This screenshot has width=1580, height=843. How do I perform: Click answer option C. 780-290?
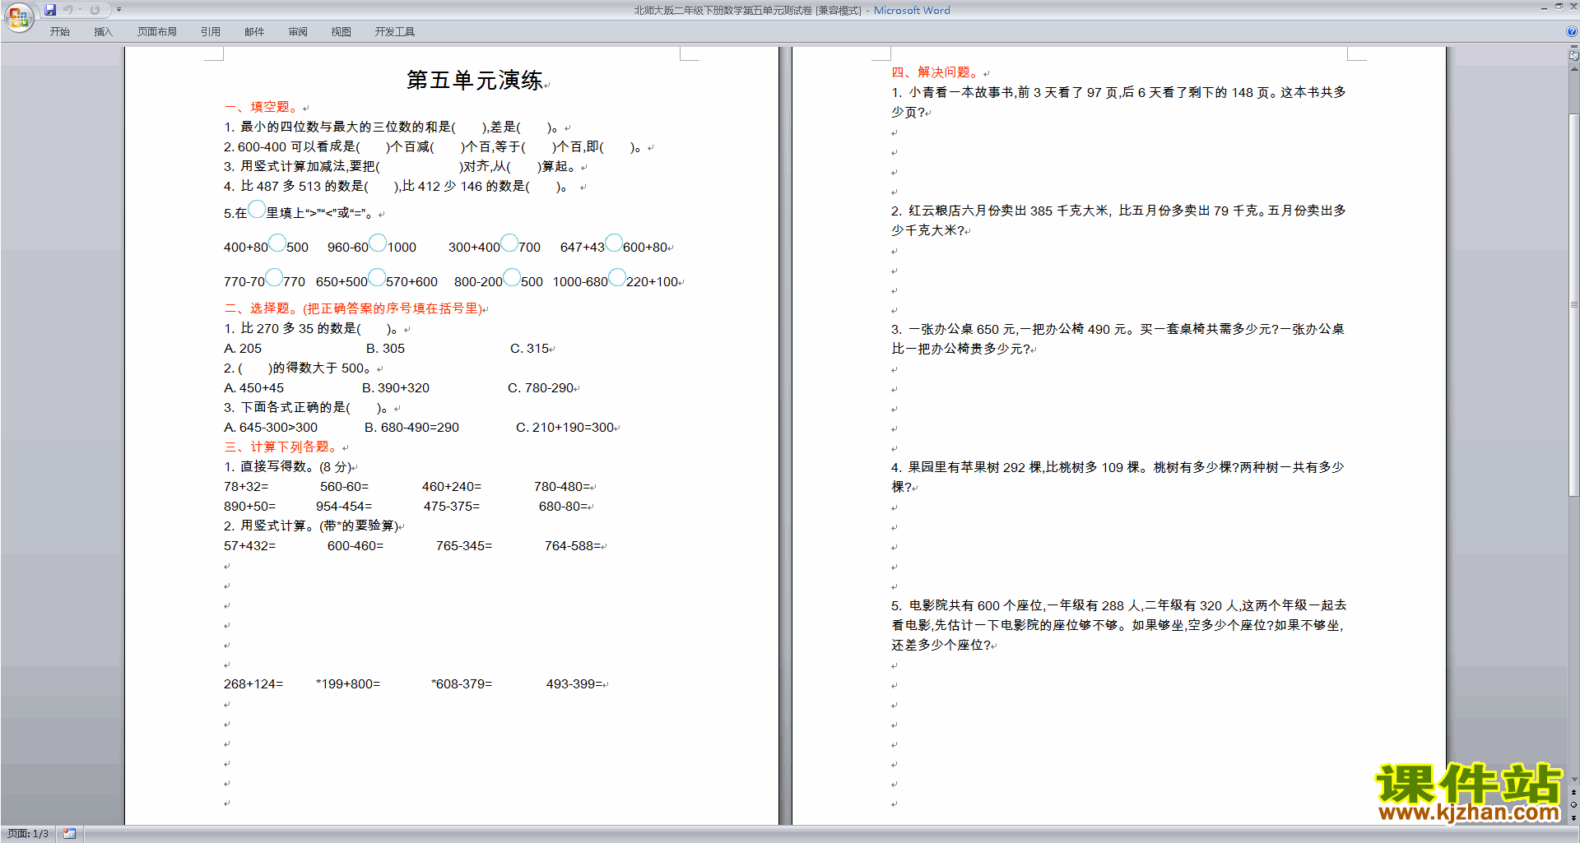tap(541, 388)
